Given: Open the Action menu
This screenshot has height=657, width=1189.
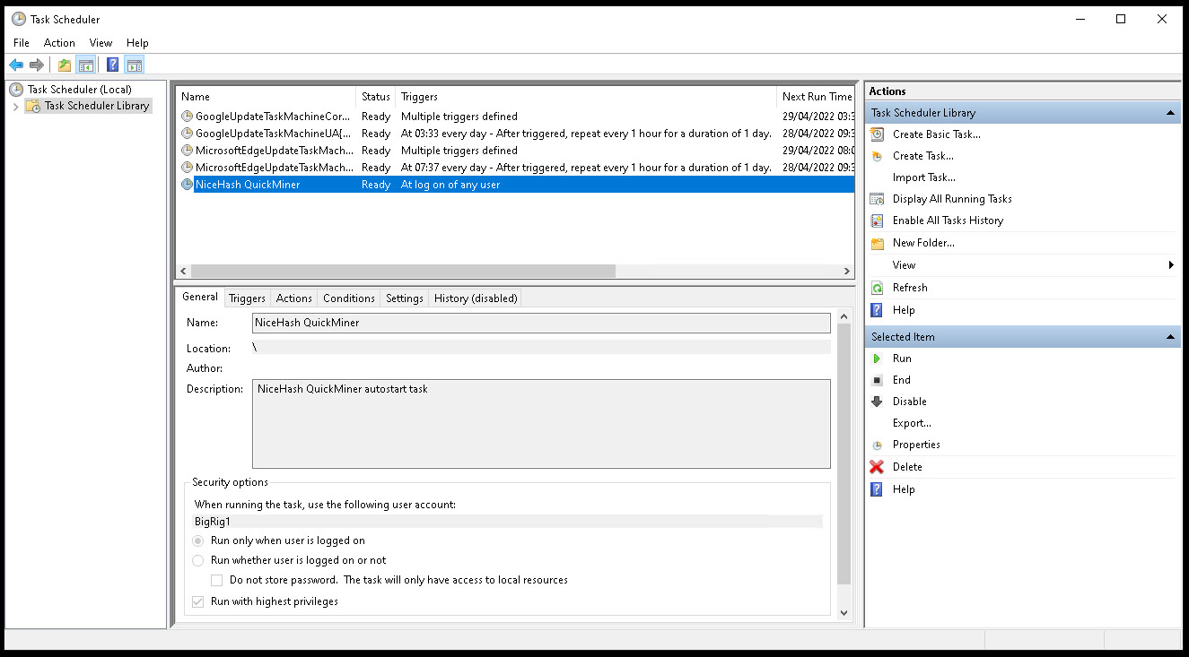Looking at the screenshot, I should (59, 42).
